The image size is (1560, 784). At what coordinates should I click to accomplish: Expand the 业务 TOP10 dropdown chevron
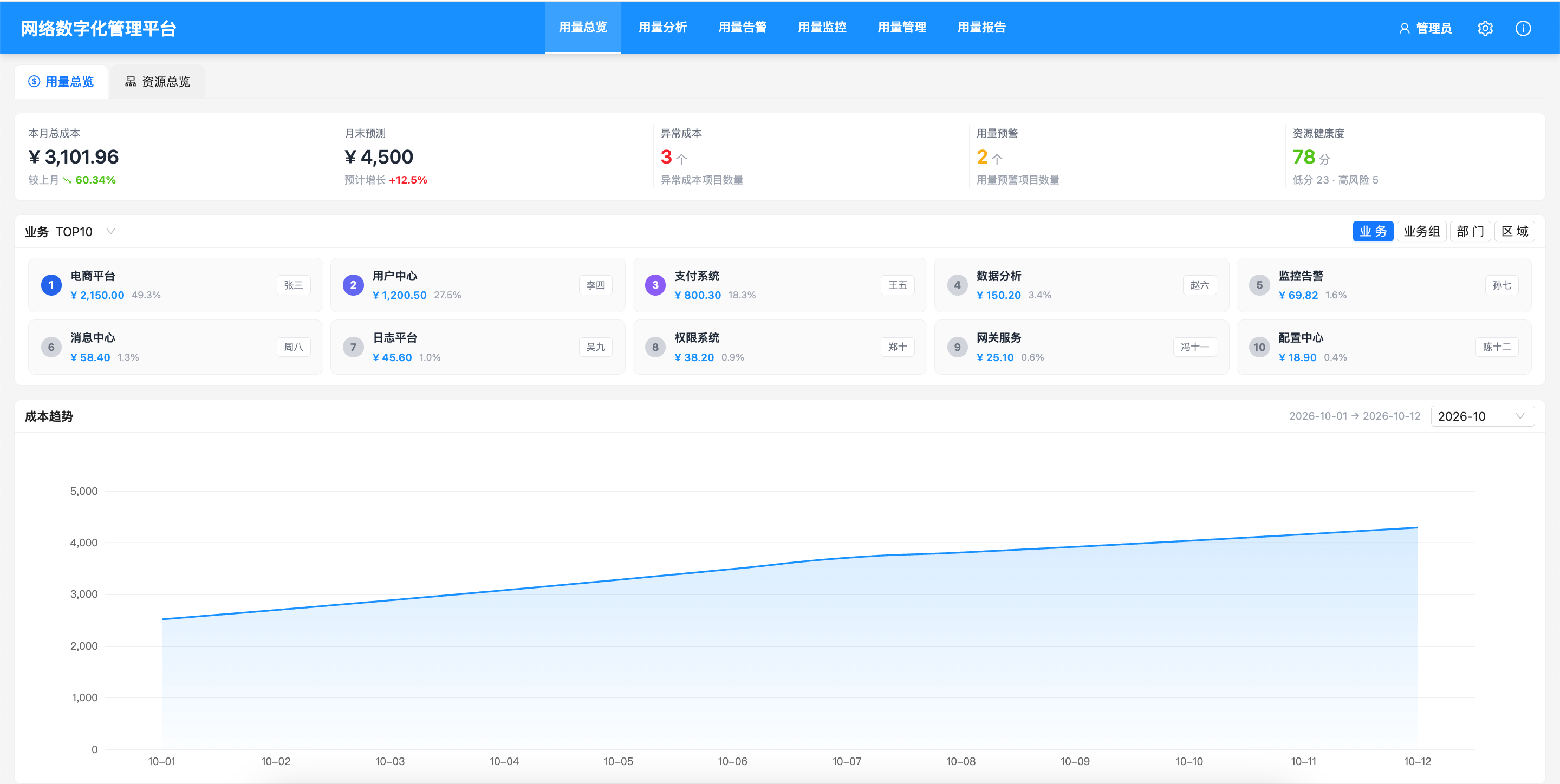point(111,231)
